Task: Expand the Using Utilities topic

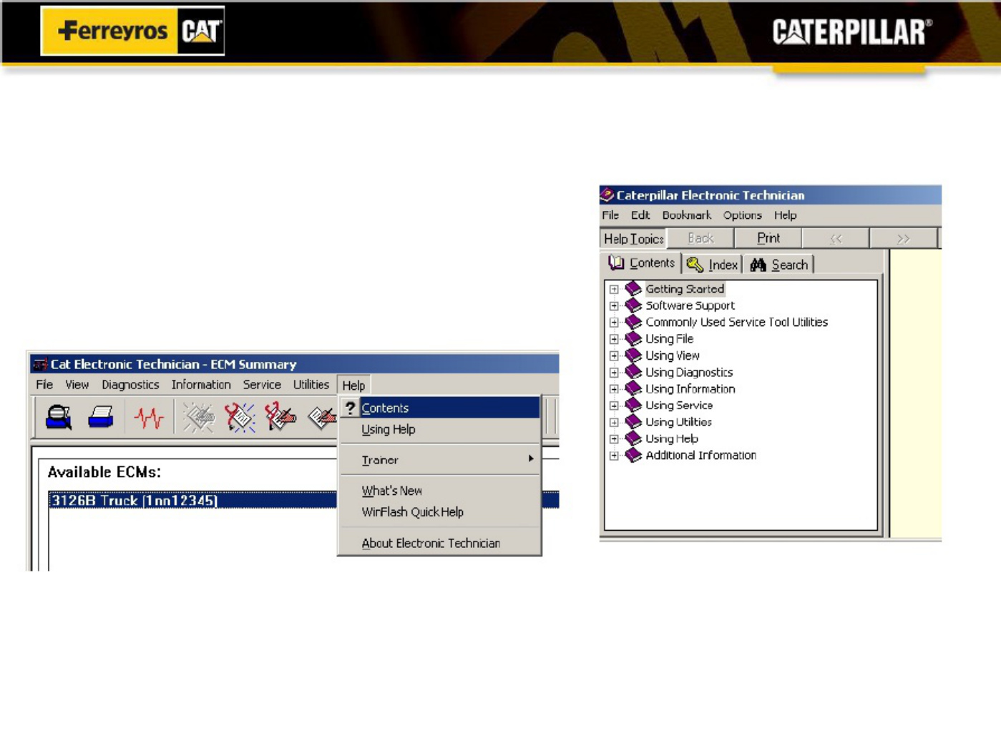Action: pos(614,423)
